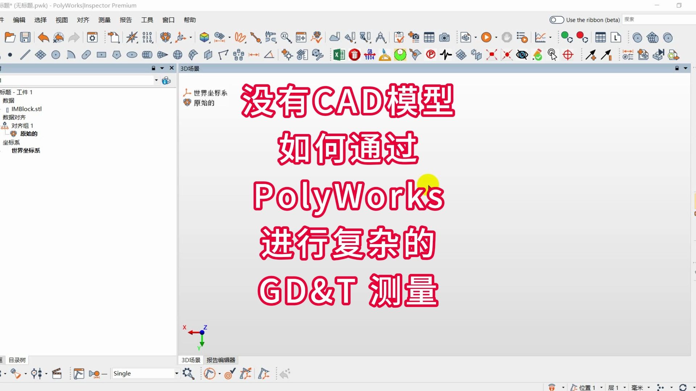The width and height of the screenshot is (696, 391).
Task: Click the red trash can icon
Action: 355,55
